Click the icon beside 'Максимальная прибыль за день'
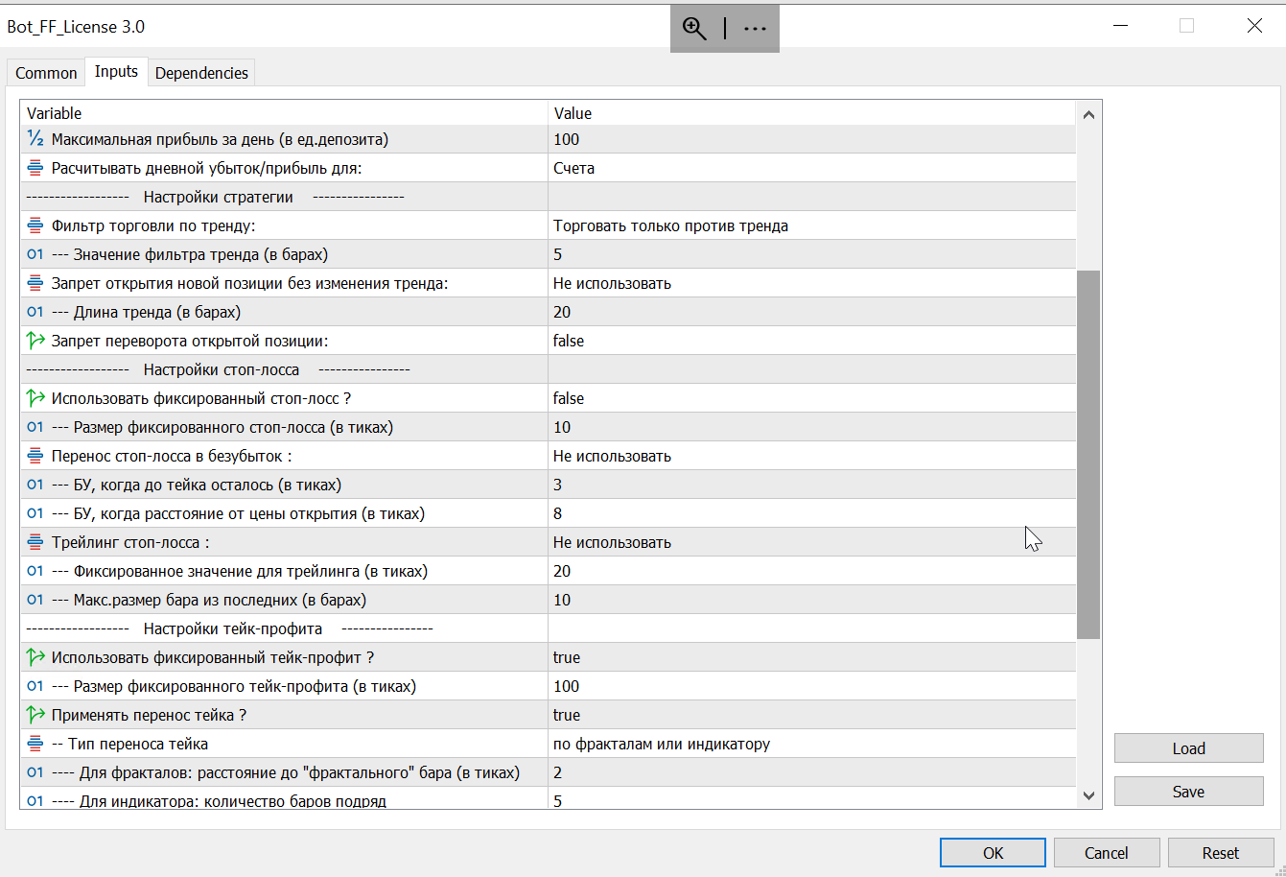 pos(35,139)
